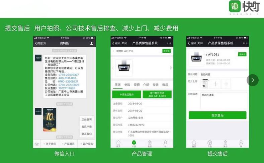Open range hood image on 产品管理 screen
This screenshot has height=163, width=264.
point(124,67)
